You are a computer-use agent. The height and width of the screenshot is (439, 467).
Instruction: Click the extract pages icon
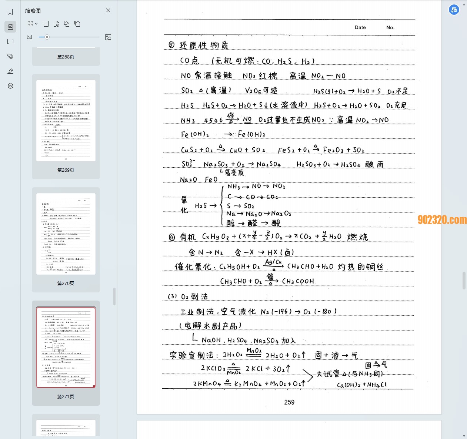tap(77, 24)
